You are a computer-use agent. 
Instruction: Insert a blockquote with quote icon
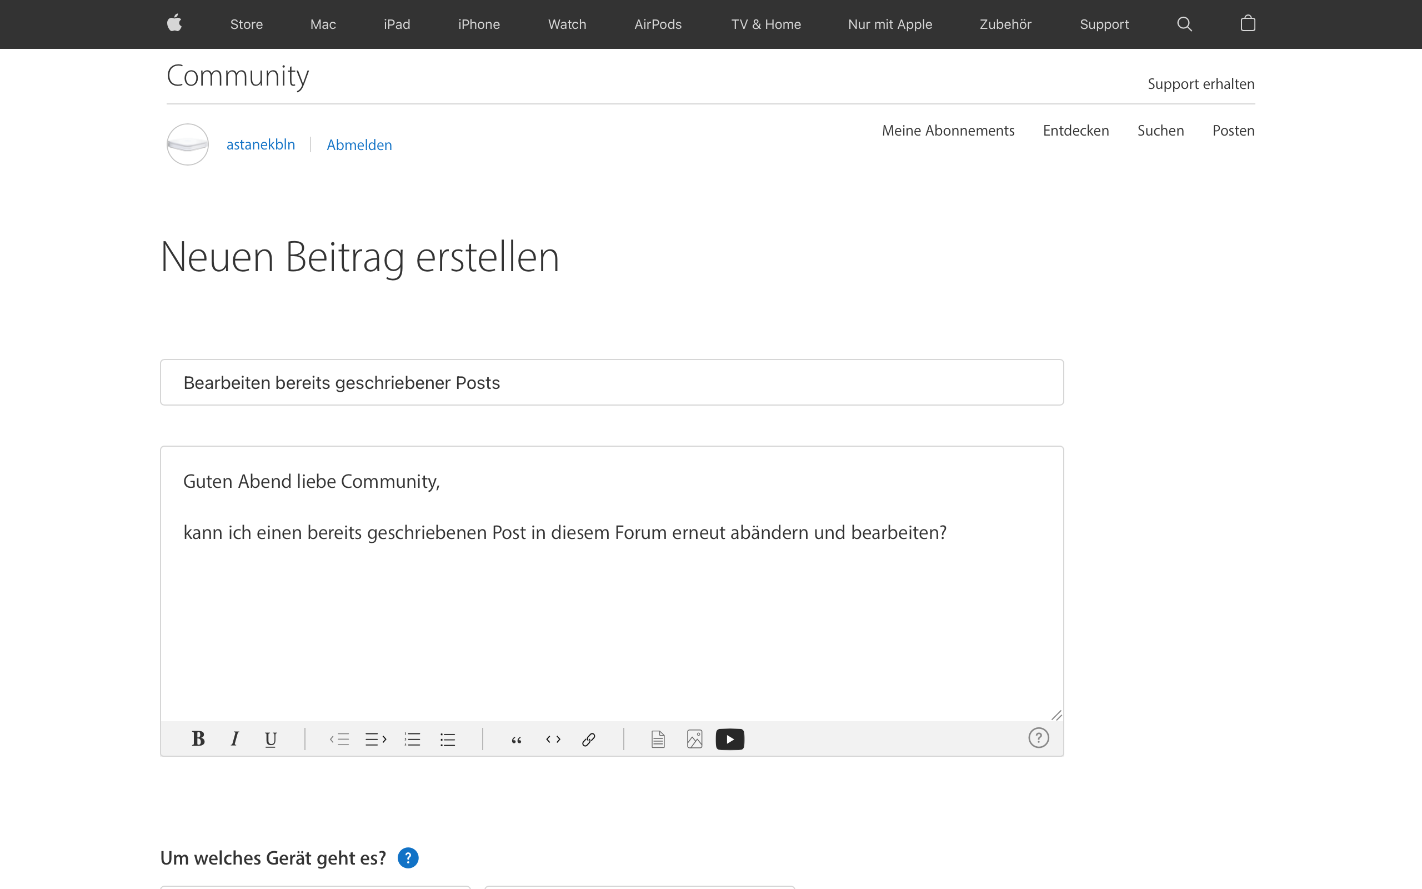pyautogui.click(x=517, y=740)
